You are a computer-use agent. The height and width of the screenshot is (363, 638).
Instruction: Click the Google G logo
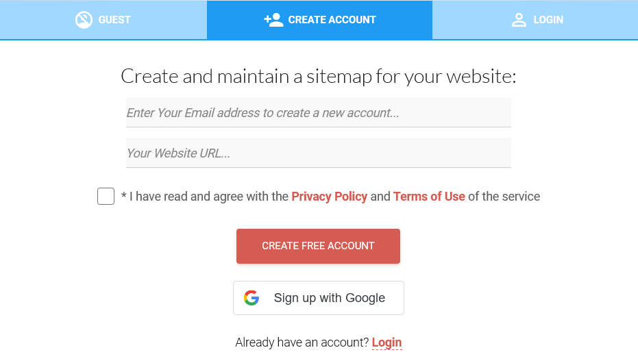click(x=251, y=298)
